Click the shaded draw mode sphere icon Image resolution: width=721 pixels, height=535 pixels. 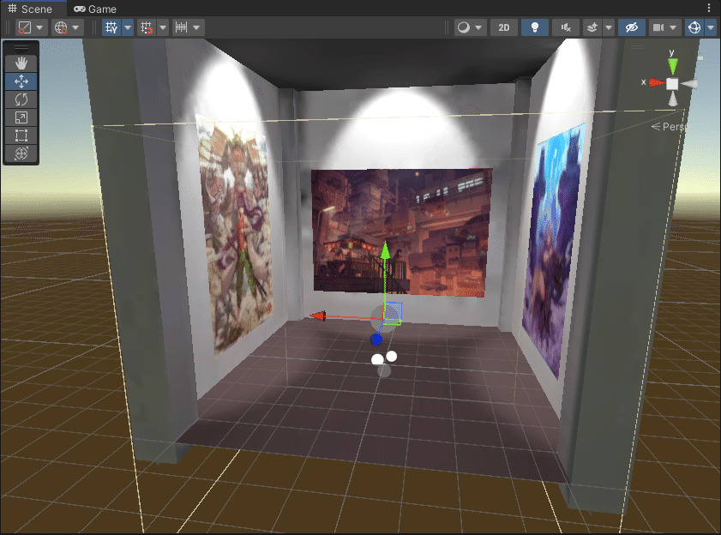[x=464, y=27]
